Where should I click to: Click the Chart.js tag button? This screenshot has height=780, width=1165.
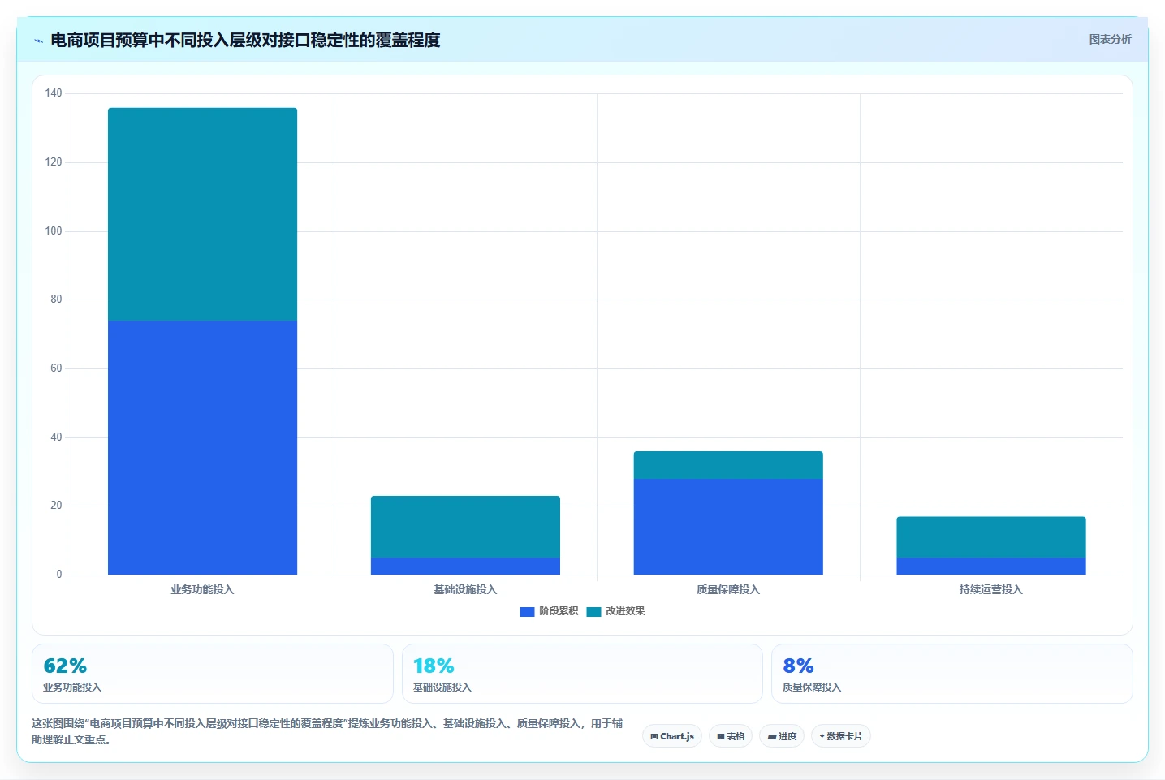(672, 736)
